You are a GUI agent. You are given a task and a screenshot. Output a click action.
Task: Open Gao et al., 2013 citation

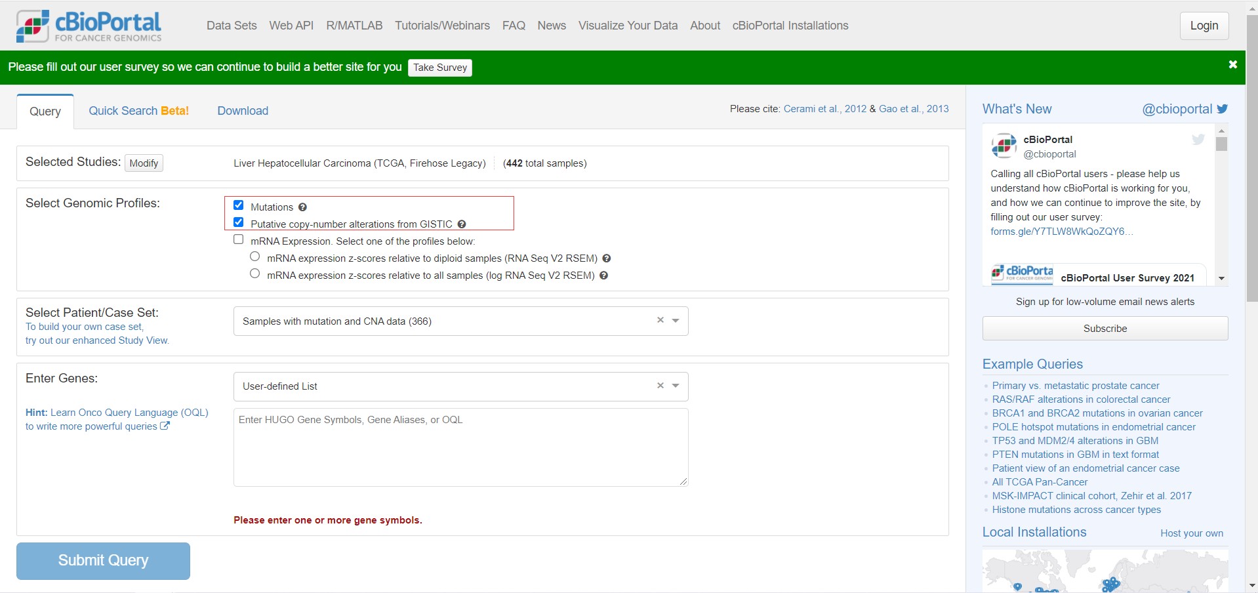pyautogui.click(x=914, y=109)
